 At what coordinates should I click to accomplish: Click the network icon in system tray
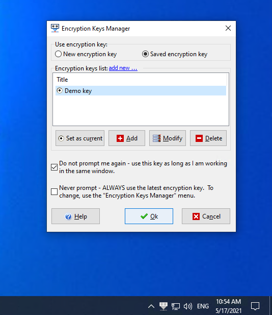click(176, 306)
